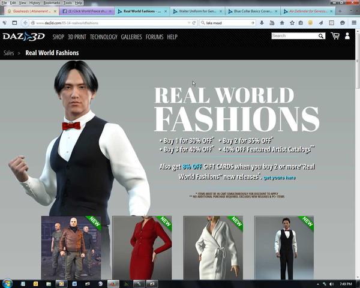Click the yellow smiley face toolbar icon
This screenshot has width=360, height=288.
pos(310,23)
